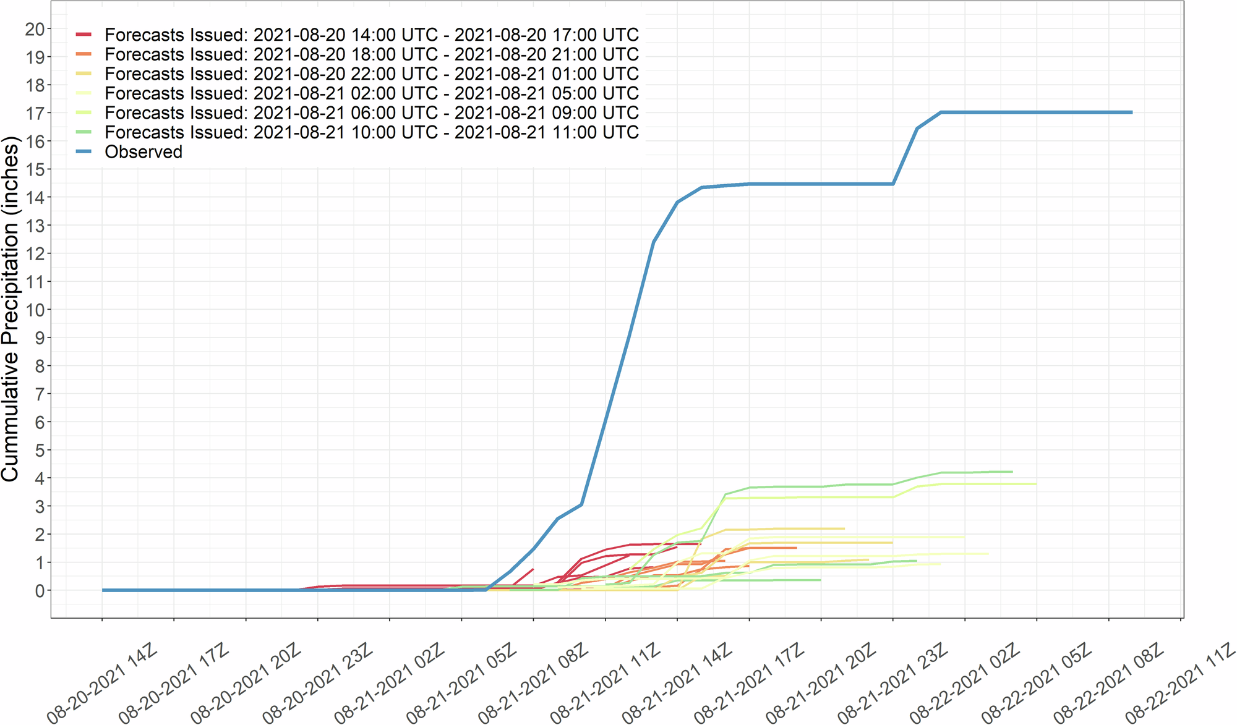This screenshot has height=725, width=1237.
Task: Click legend text for forecasts issued 02:00 UTC
Action: point(371,93)
